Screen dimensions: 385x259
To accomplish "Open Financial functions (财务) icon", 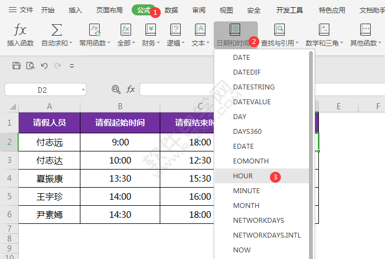I will (150, 30).
